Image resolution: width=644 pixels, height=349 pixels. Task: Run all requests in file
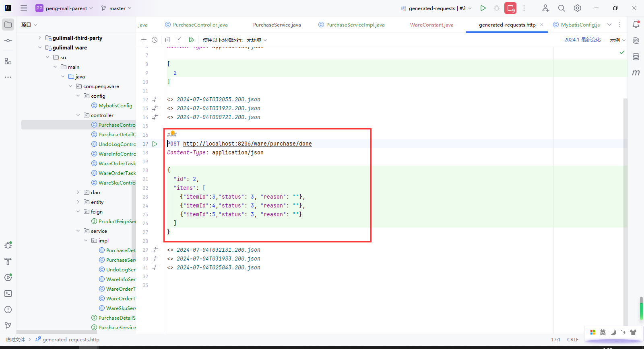[x=192, y=40]
